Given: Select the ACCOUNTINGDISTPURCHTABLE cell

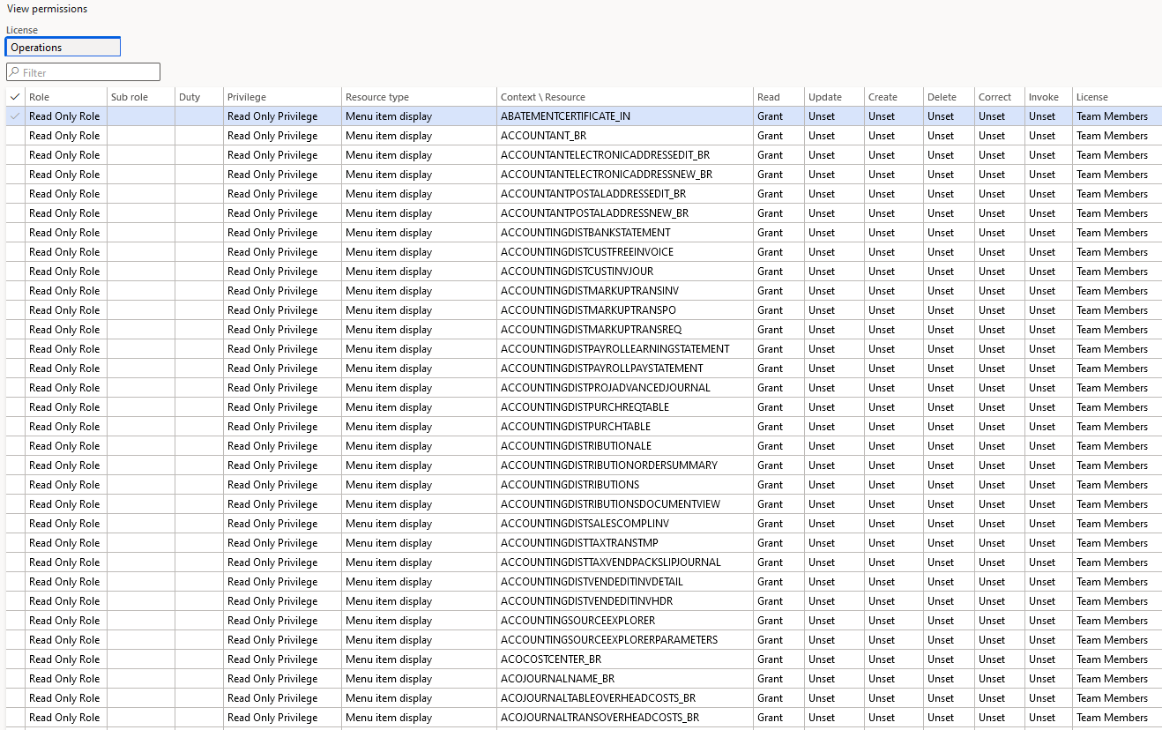Looking at the screenshot, I should pyautogui.click(x=625, y=427).
